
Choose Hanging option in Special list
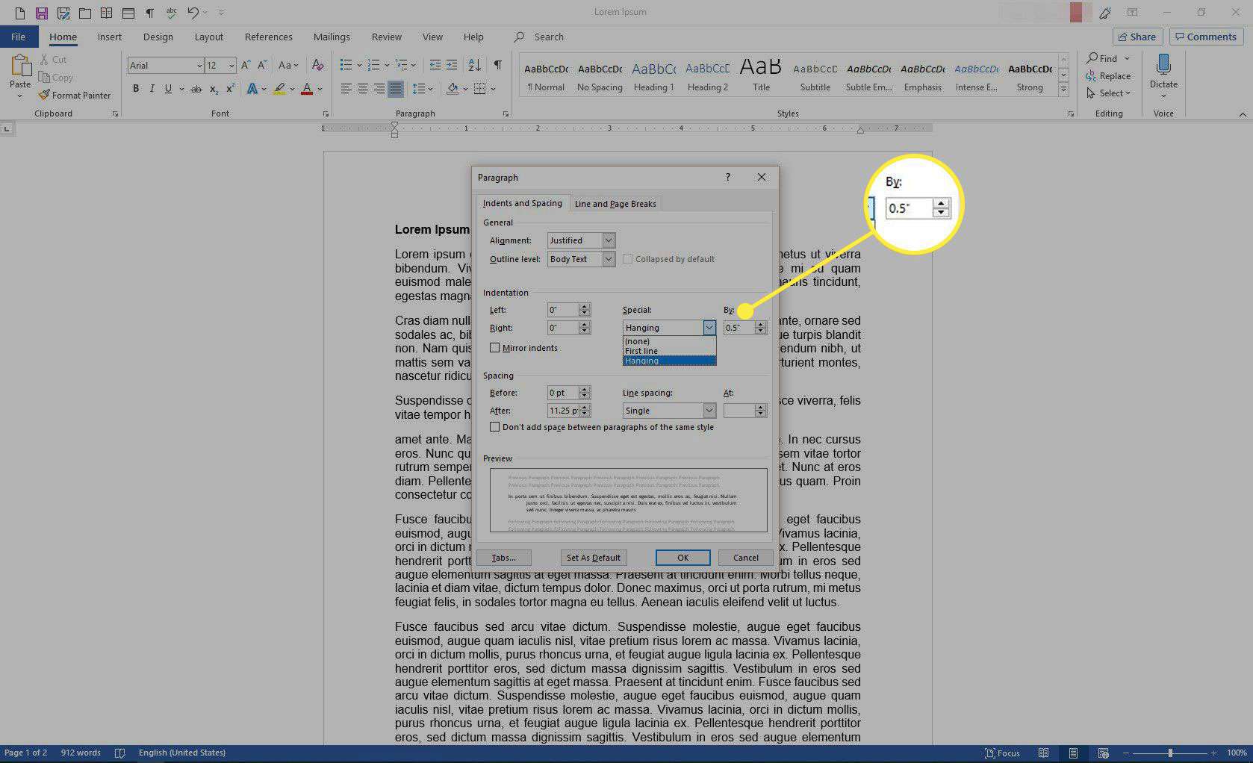[x=669, y=361]
